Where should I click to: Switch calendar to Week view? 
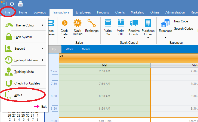(70, 49)
